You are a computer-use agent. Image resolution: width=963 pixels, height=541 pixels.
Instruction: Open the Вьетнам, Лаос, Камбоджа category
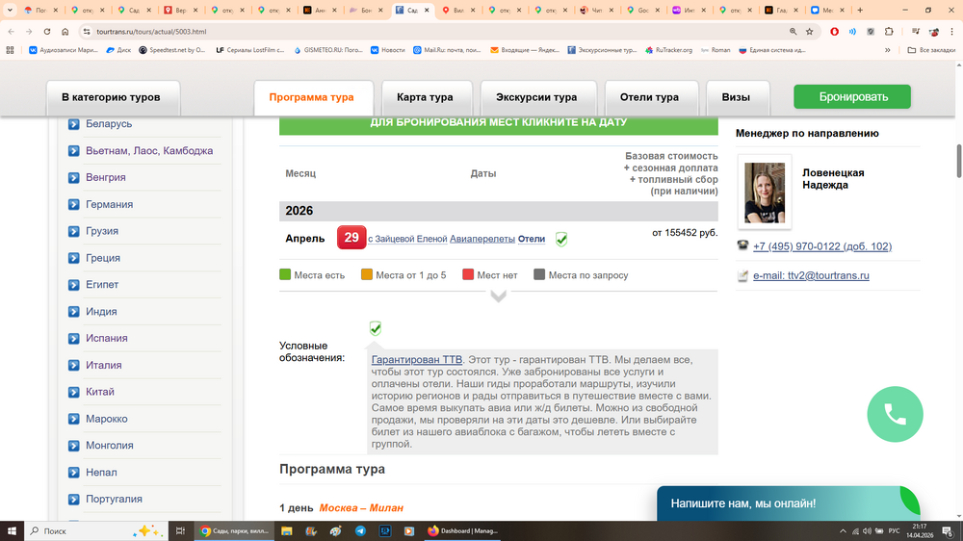pos(148,151)
